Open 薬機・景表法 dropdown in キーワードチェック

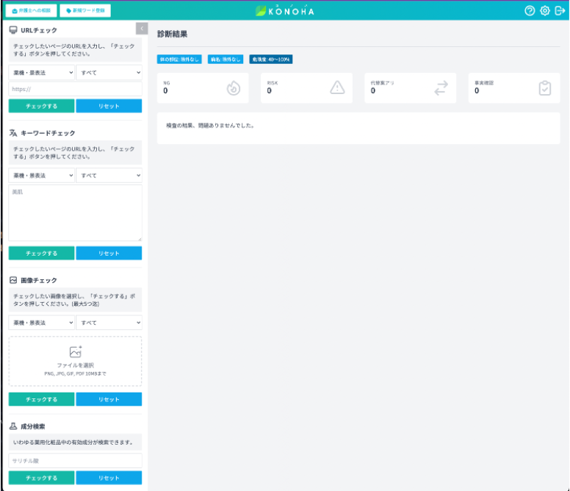42,176
